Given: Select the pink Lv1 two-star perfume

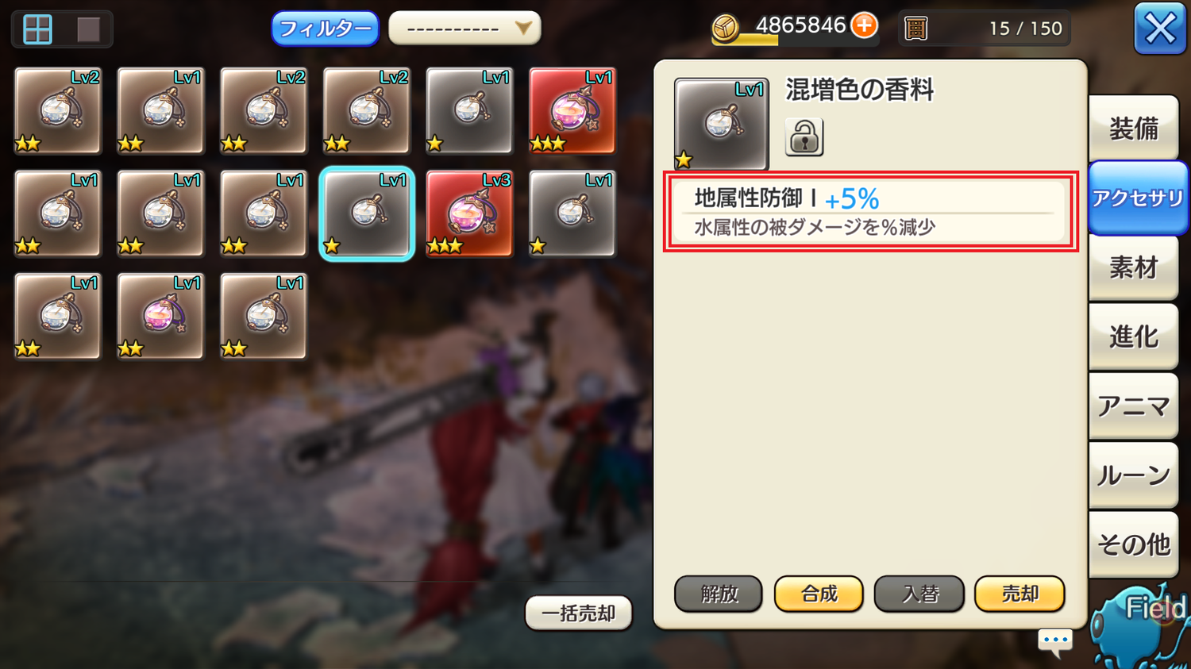Looking at the screenshot, I should (160, 316).
